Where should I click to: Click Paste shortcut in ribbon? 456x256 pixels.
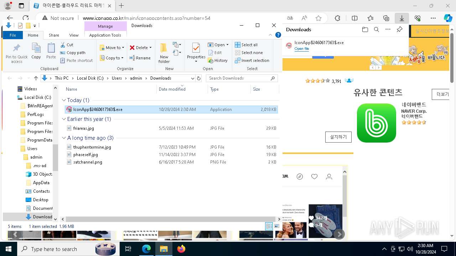pos(77,60)
